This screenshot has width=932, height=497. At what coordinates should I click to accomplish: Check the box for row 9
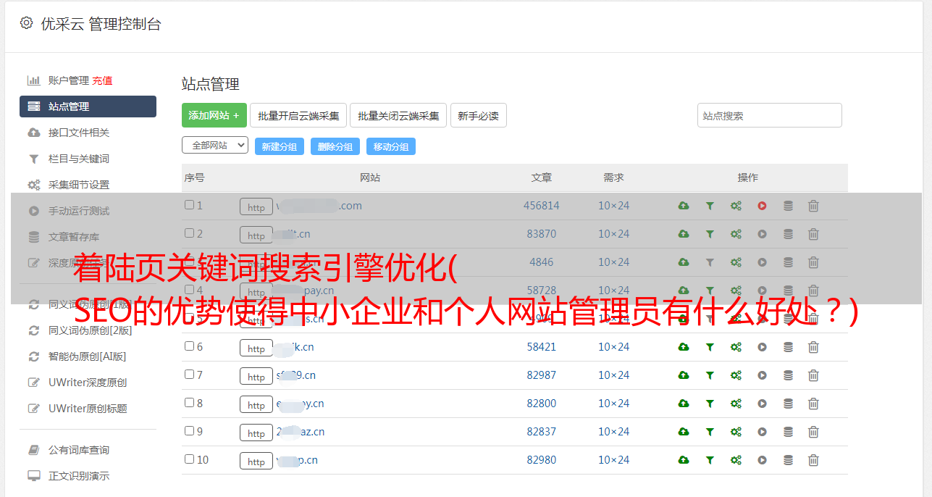pos(189,431)
